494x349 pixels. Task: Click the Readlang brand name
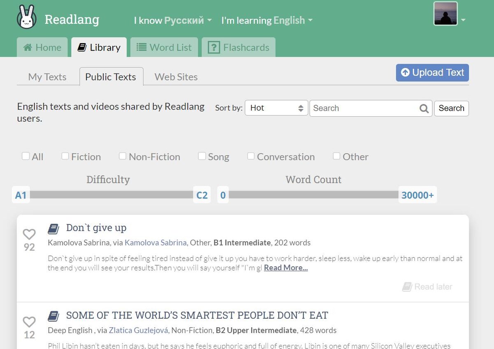(72, 19)
